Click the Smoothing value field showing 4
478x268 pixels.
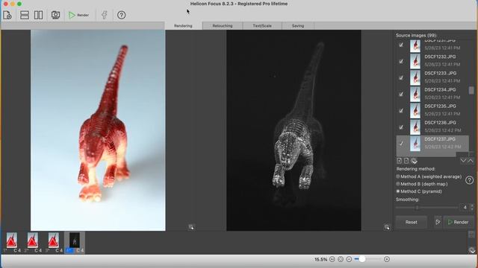[465, 207]
